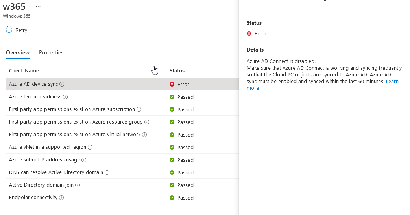The width and height of the screenshot is (410, 215).
Task: Click info icon beside Azure AD device sync
Action: (x=62, y=84)
